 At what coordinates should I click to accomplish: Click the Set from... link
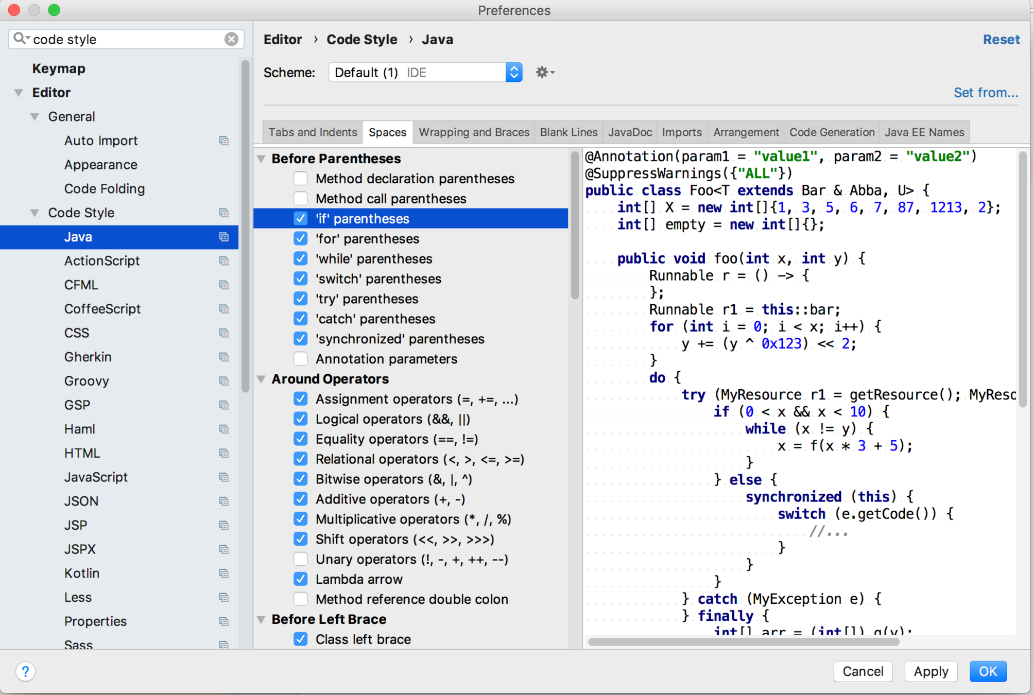[985, 93]
